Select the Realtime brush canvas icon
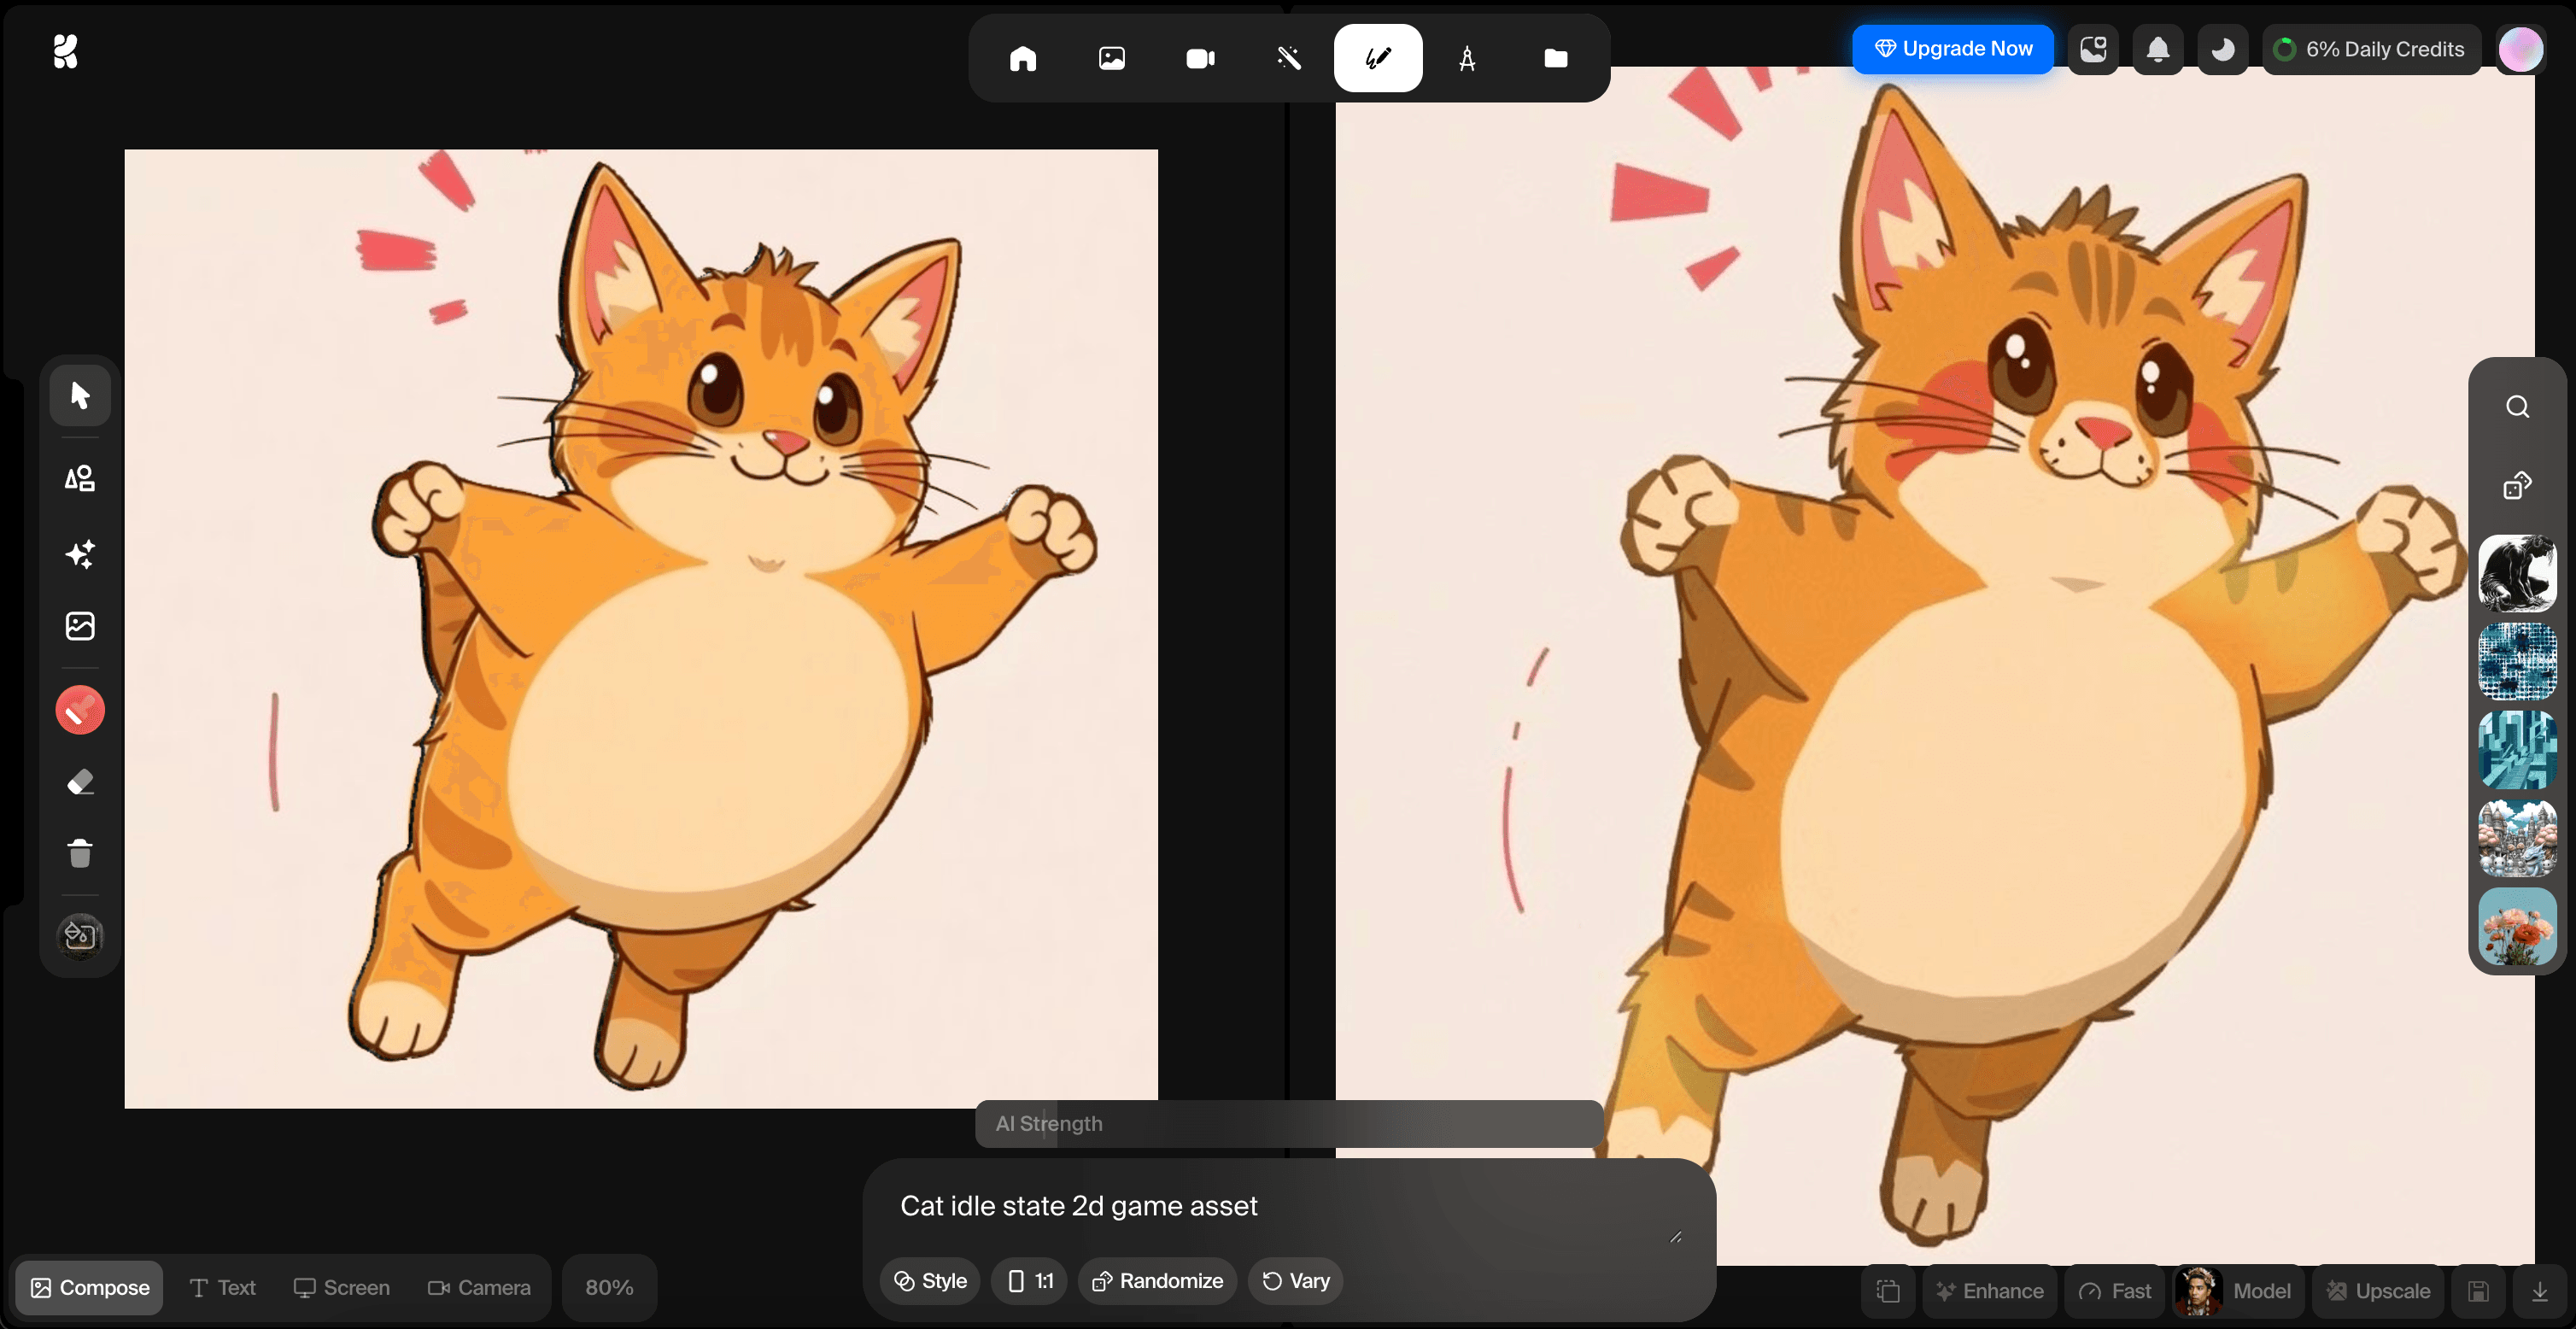This screenshot has height=1329, width=2576. pyautogui.click(x=1378, y=58)
